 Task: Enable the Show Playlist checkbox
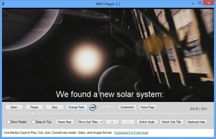pos(8,122)
